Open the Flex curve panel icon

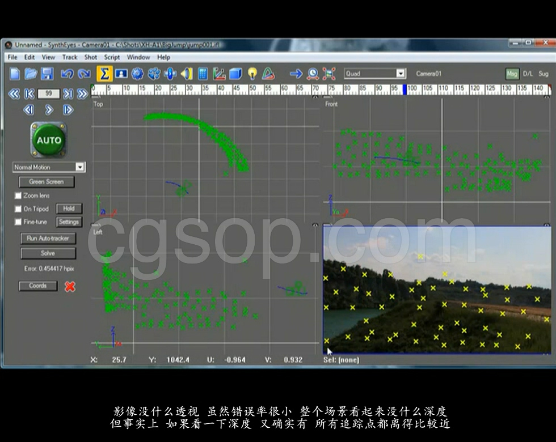click(268, 74)
